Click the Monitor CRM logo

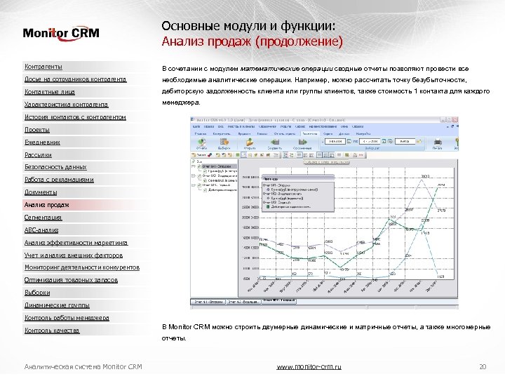(61, 33)
